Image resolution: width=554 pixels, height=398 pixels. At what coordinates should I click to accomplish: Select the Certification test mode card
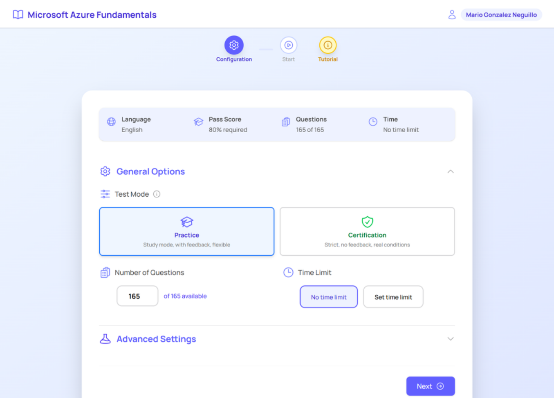tap(367, 231)
